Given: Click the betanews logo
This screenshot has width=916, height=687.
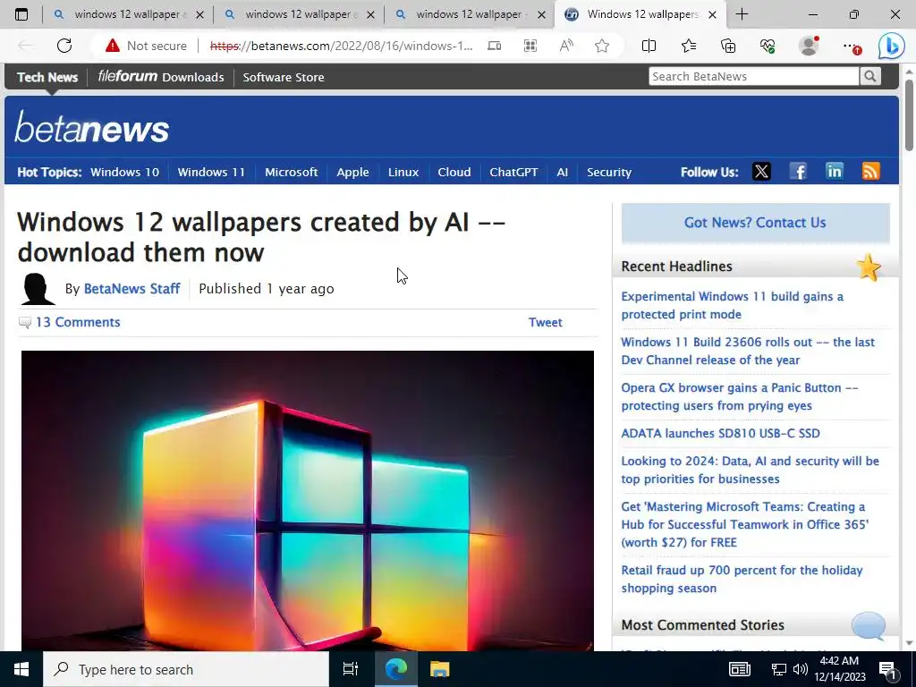Looking at the screenshot, I should (92, 127).
